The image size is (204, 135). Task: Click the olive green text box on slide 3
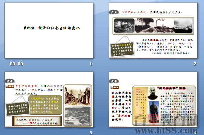(x=45, y=105)
